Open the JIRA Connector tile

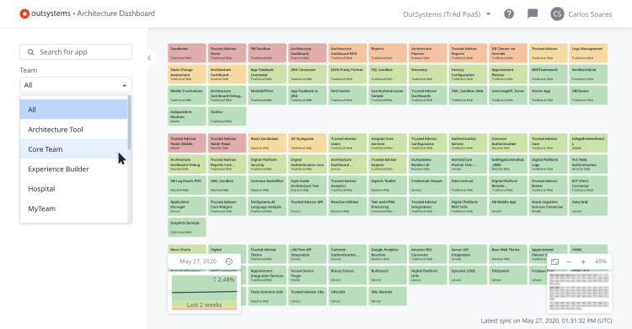tap(308, 74)
